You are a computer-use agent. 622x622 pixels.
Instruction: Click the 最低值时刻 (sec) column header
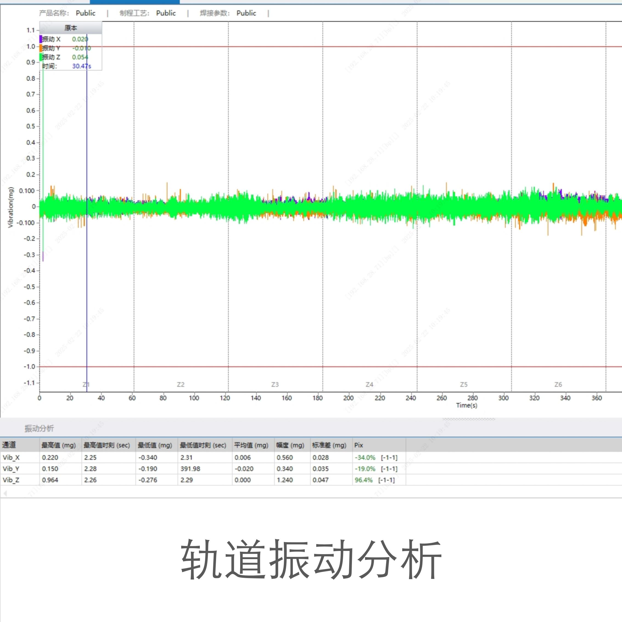pos(203,445)
